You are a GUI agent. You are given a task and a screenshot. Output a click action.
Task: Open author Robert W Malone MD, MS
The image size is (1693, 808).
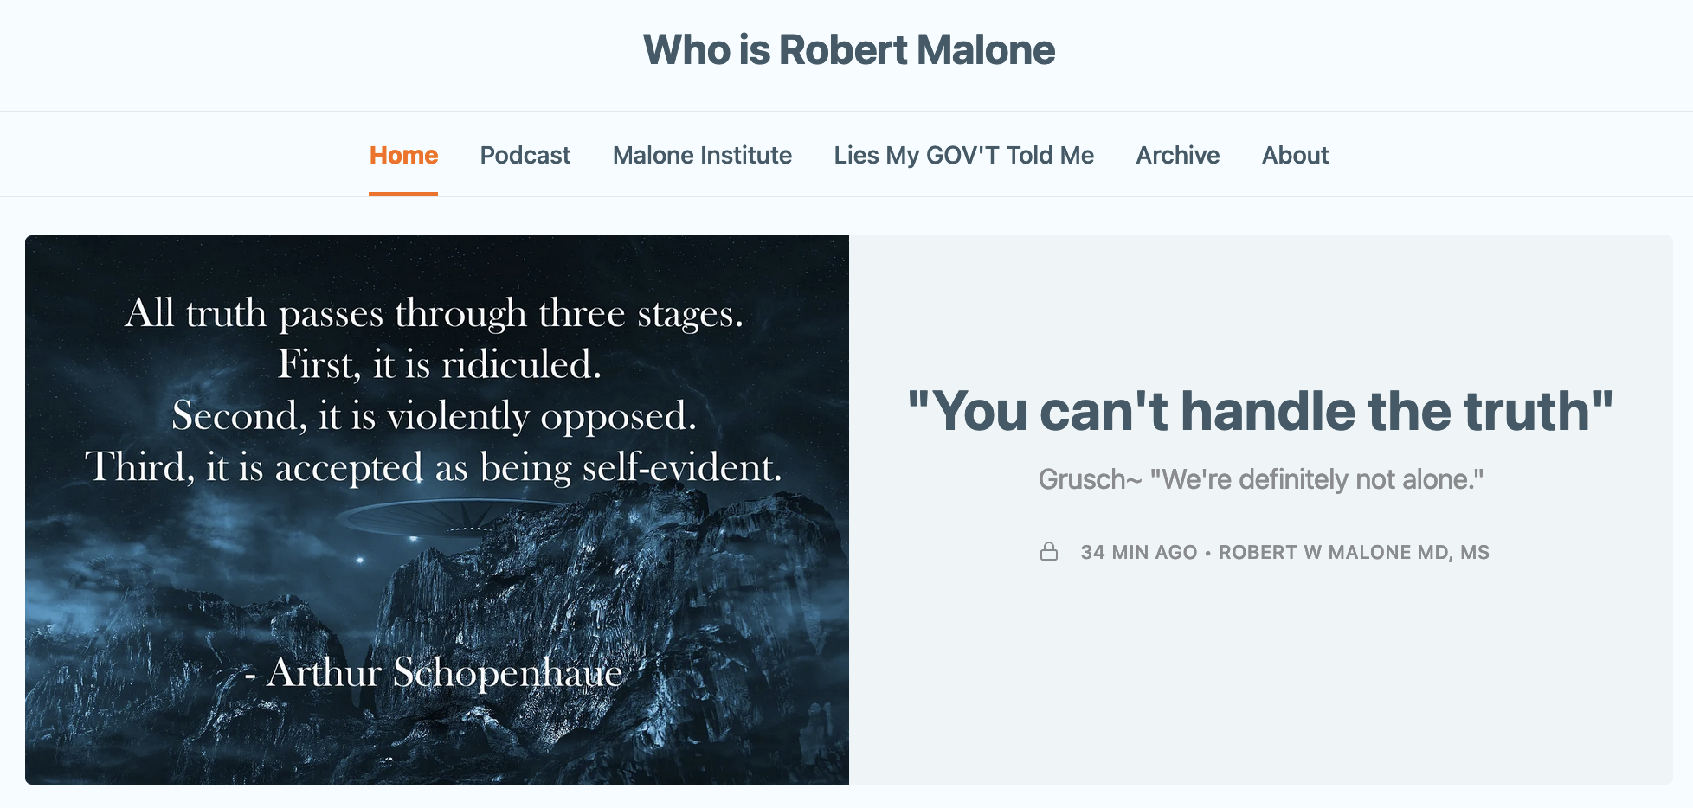[x=1354, y=552]
